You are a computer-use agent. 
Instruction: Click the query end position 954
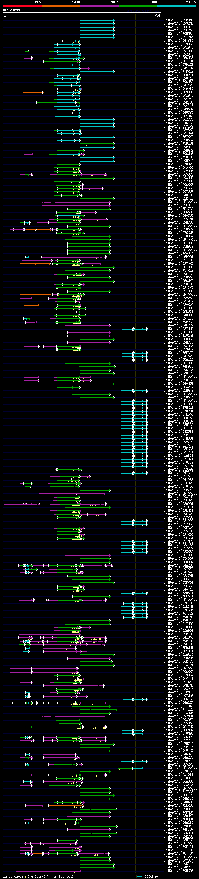point(157,15)
